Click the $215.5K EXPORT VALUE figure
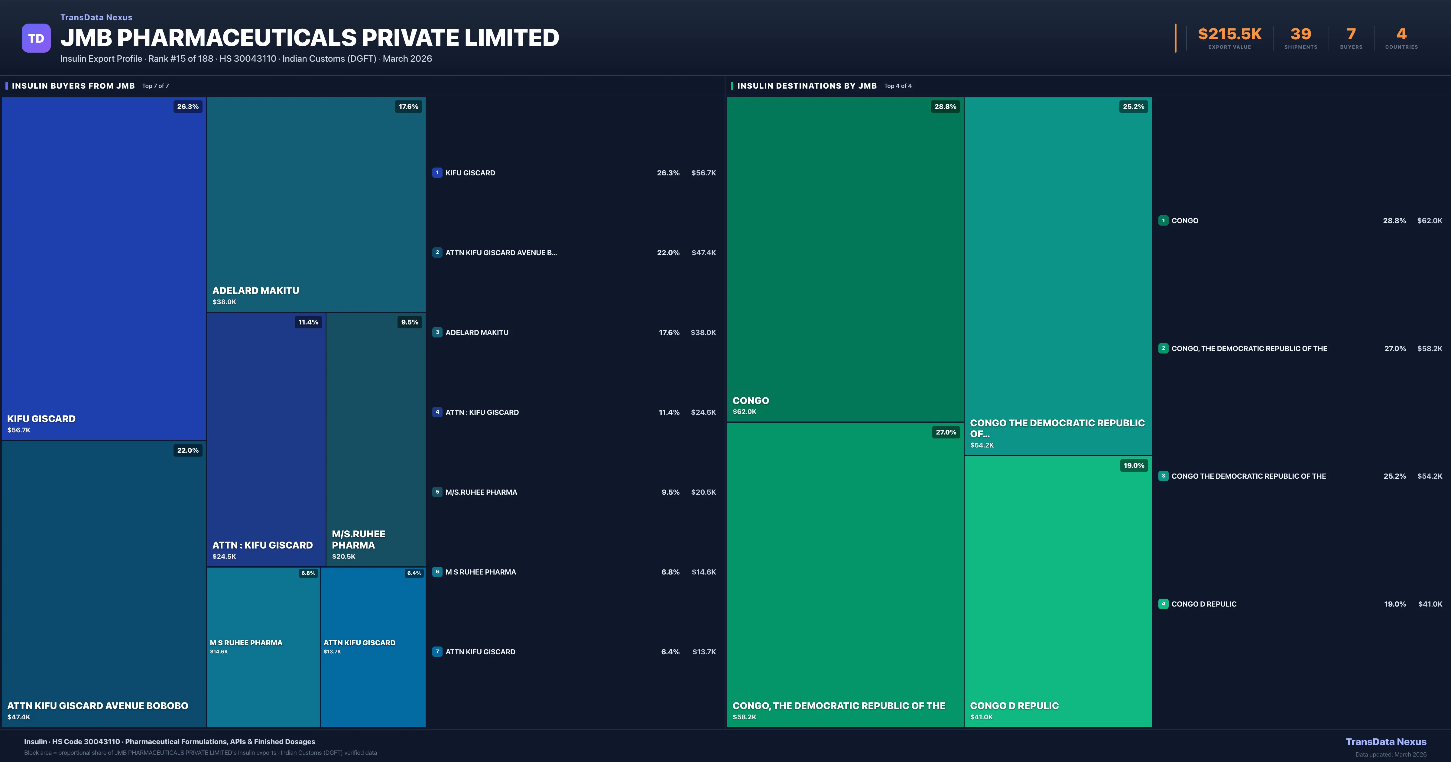 [1229, 34]
